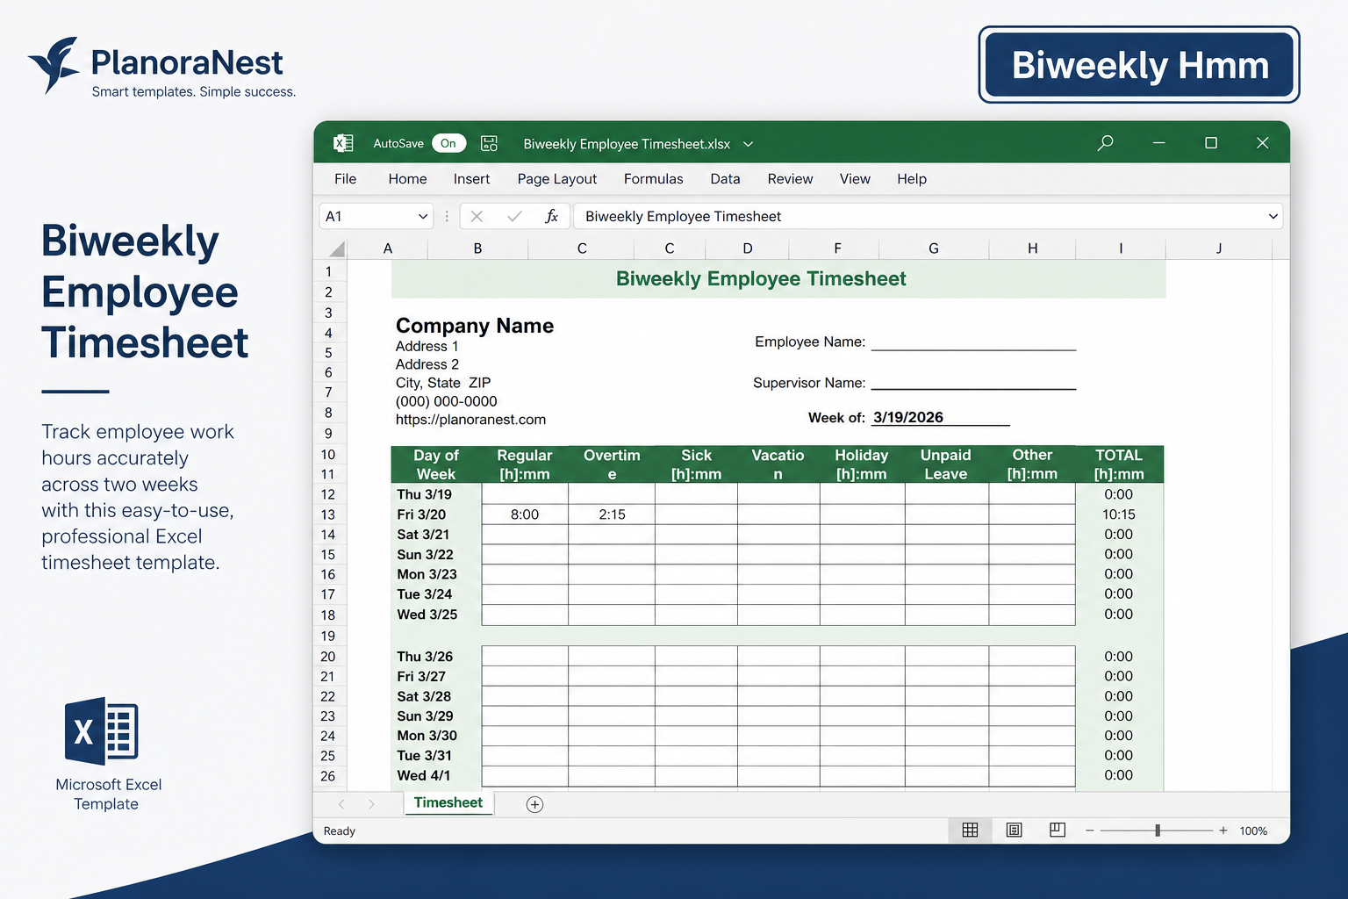Image resolution: width=1348 pixels, height=899 pixels.
Task: Click the TOTAL [h]:mm header cell
Action: 1119,464
